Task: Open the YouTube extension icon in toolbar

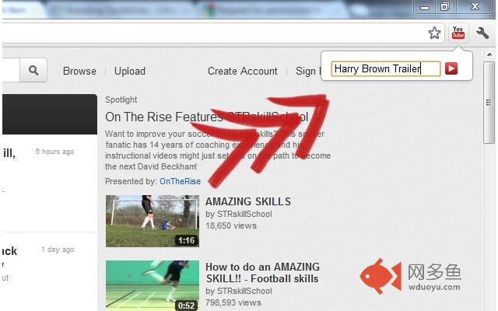Action: point(458,33)
